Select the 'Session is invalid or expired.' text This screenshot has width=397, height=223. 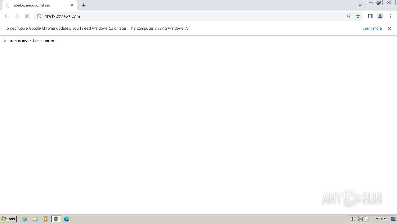pos(29,41)
